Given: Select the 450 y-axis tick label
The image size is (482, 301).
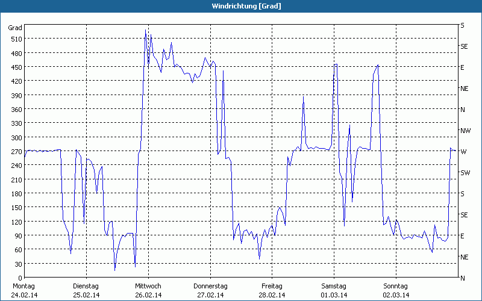Looking at the screenshot, I should coord(15,67).
